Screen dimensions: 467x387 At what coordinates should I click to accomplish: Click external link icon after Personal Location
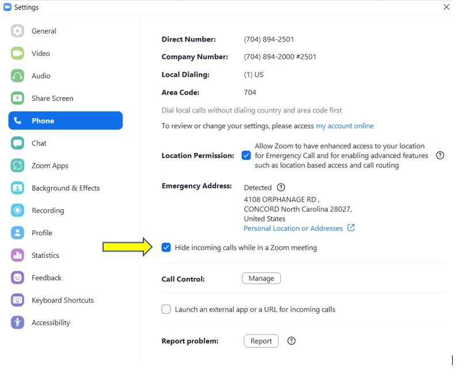[x=351, y=228]
